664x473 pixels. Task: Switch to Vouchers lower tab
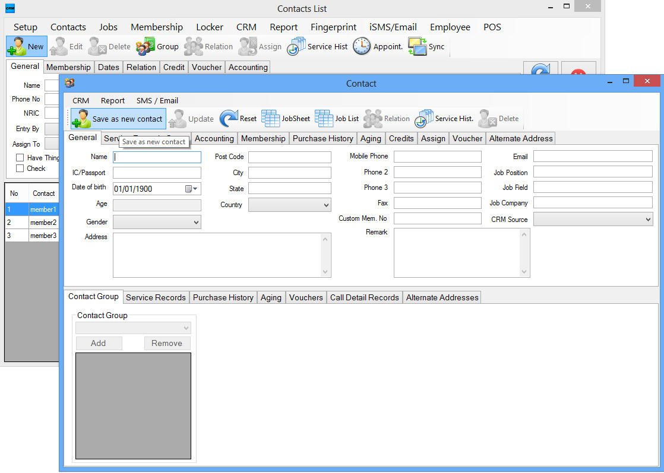point(306,297)
